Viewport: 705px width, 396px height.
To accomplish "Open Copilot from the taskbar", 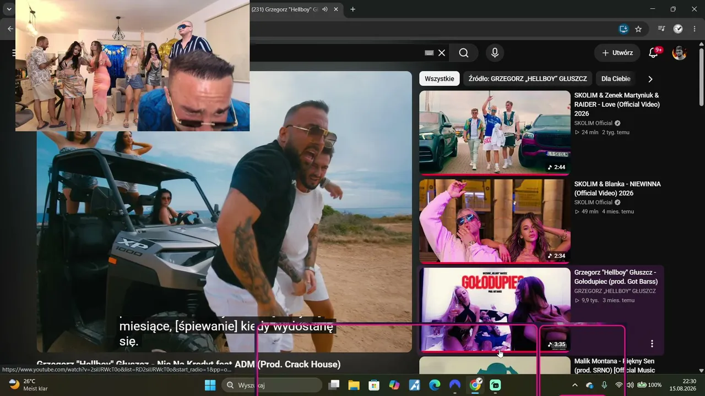I will click(x=394, y=385).
